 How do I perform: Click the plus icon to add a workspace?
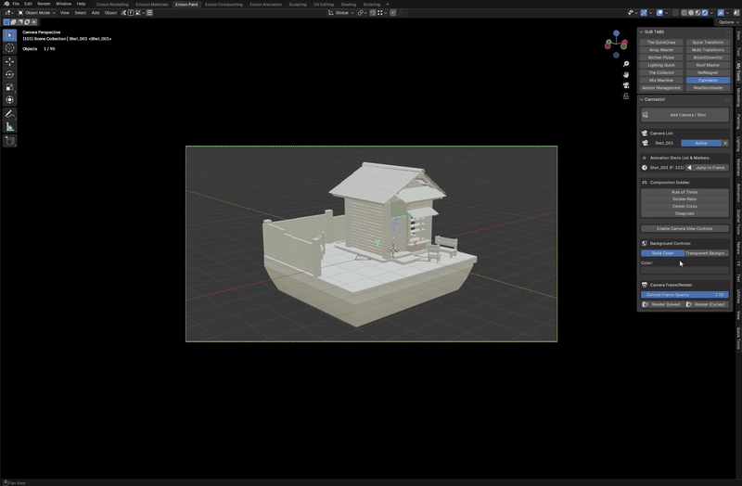coord(387,5)
